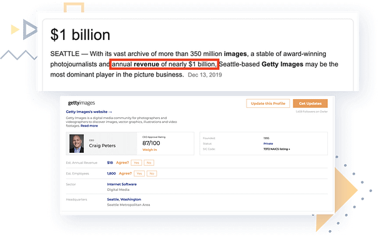379x237 pixels.
Task: Click the orange Get Updates button
Action: (310, 104)
